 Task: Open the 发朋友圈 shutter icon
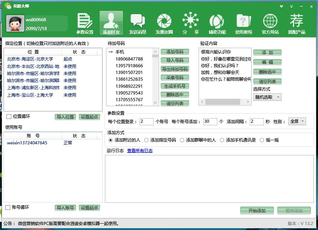click(164, 23)
